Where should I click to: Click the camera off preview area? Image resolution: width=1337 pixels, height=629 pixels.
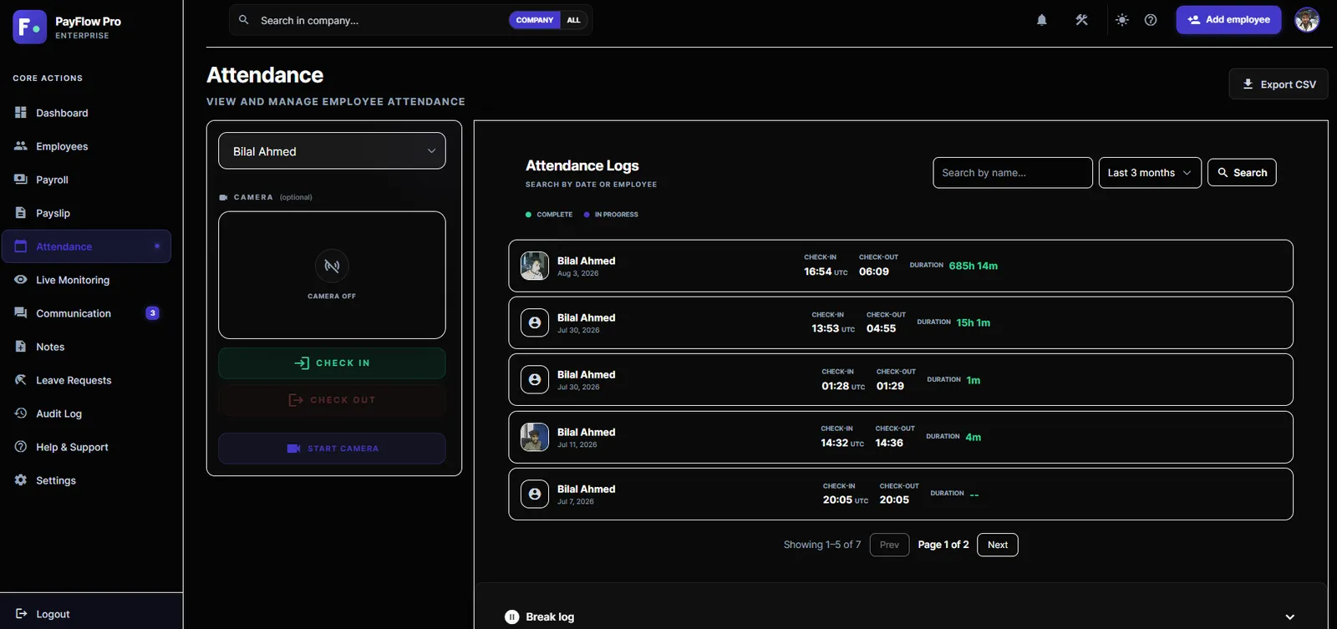(x=332, y=275)
